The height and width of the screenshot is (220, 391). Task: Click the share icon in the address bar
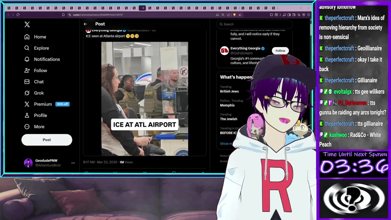(228, 15)
